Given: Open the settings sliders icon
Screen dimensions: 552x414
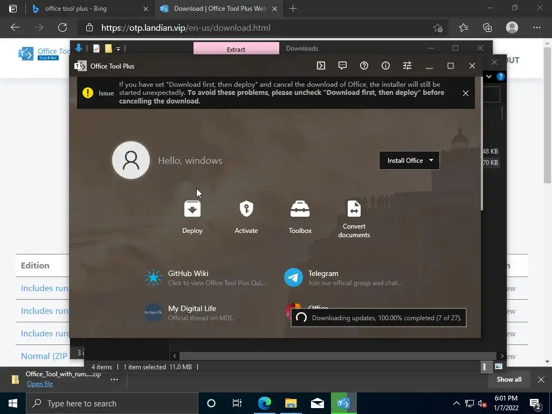Looking at the screenshot, I should tap(407, 66).
